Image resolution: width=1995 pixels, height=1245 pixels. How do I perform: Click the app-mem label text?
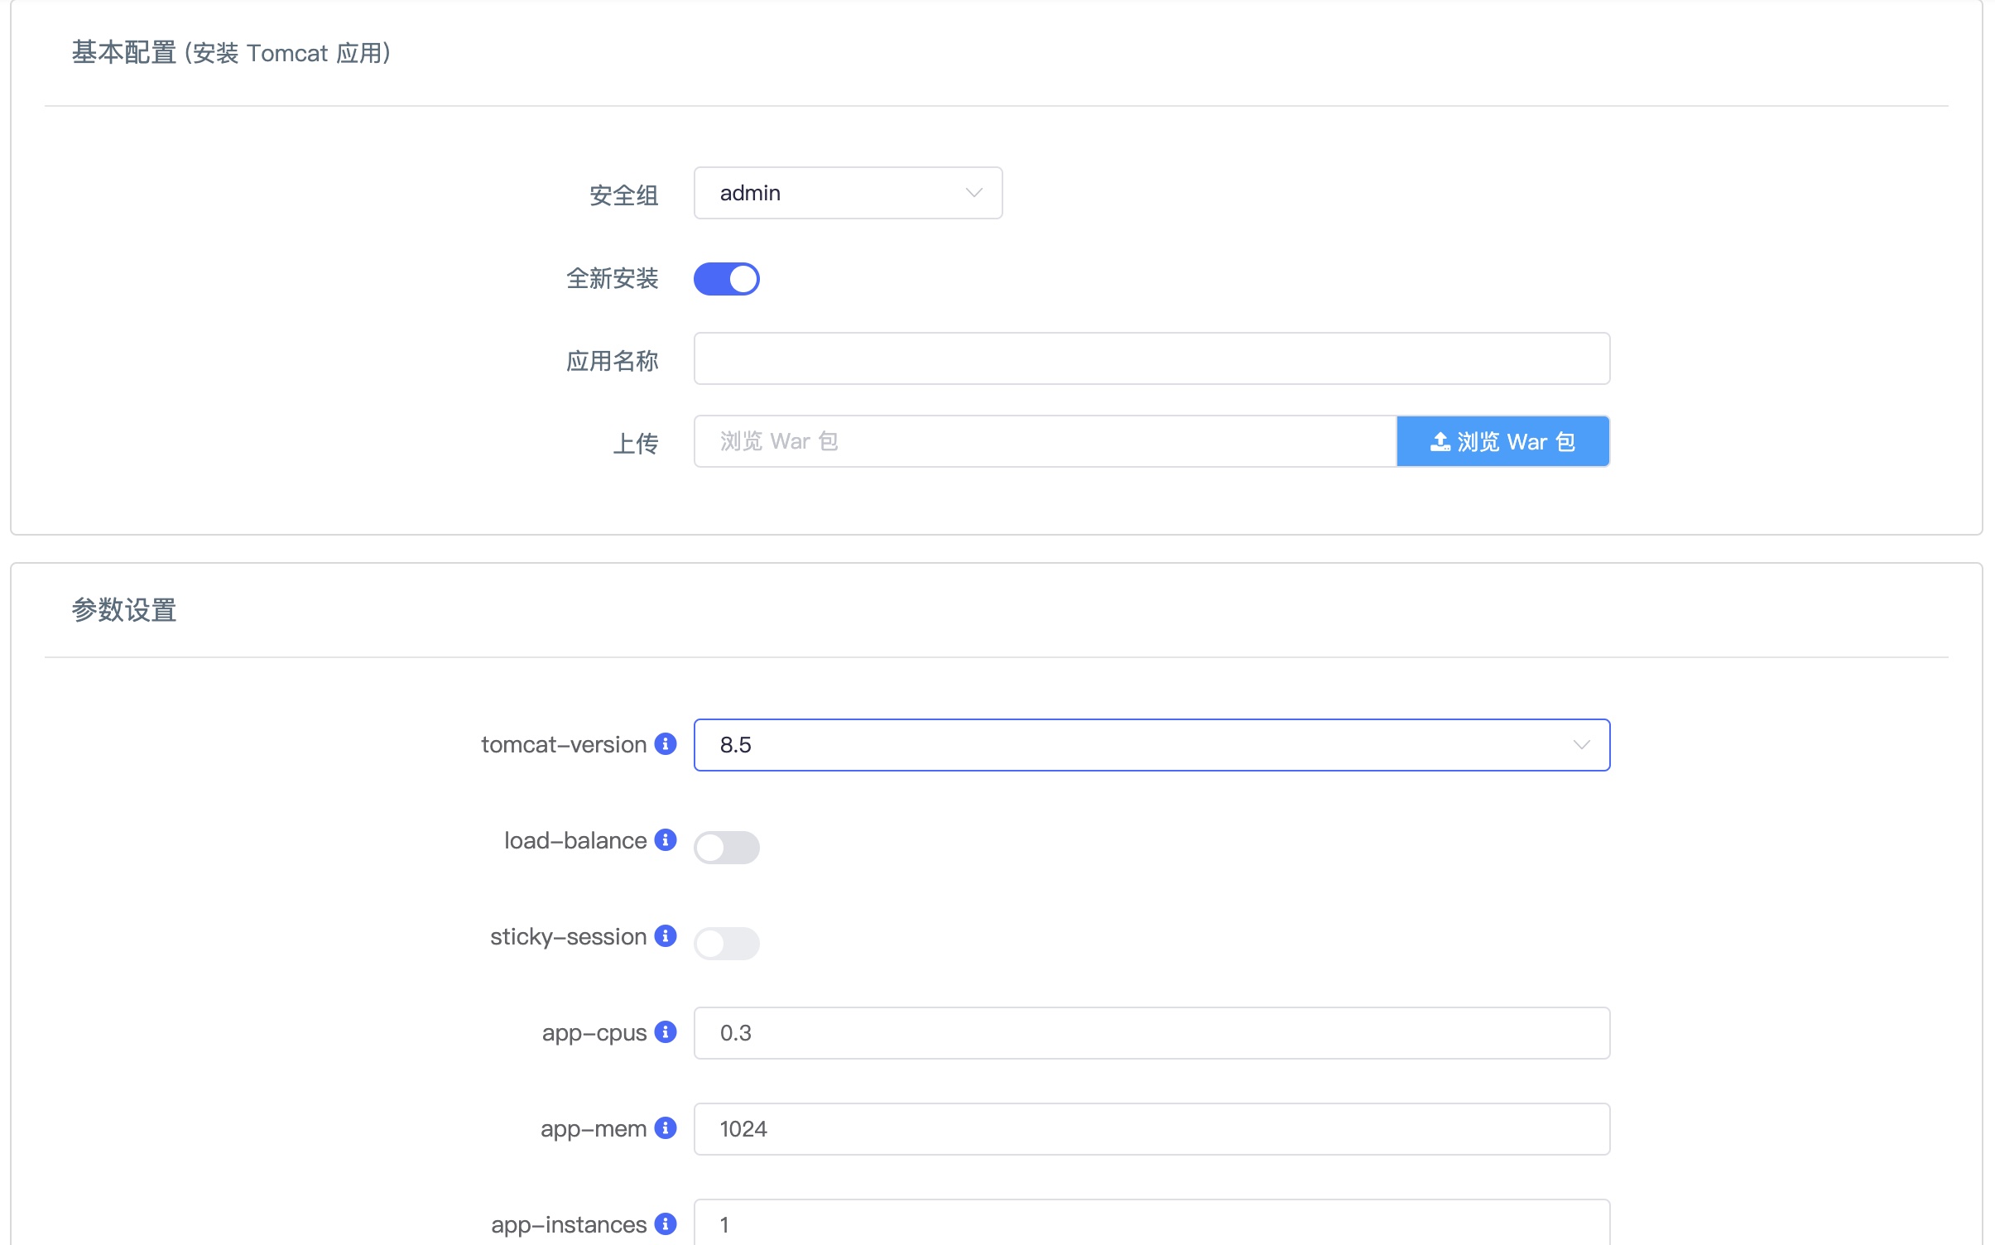[x=594, y=1129]
